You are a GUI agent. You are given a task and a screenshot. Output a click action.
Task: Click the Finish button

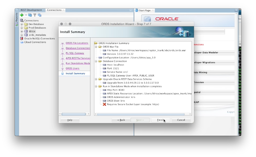point(161,120)
